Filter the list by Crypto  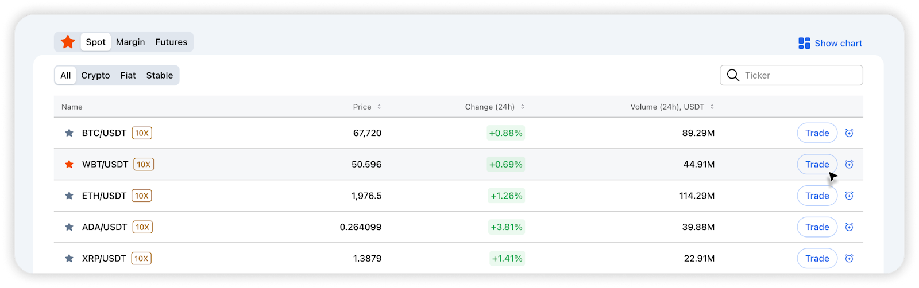(x=95, y=75)
